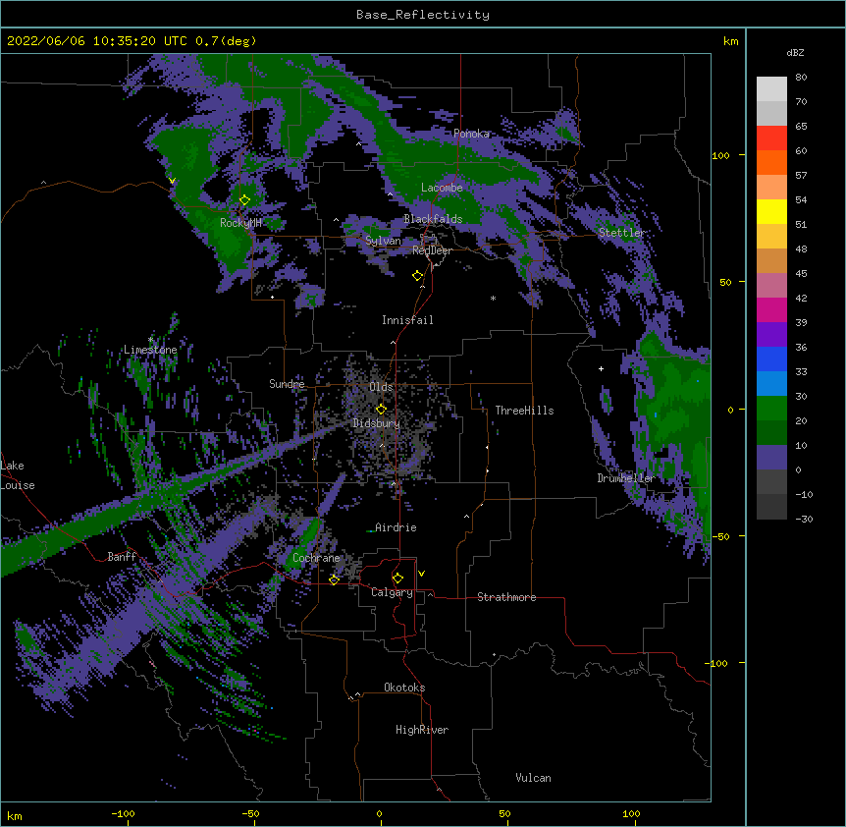
Task: Select the blue 33-36 dBZ legend swatch
Action: click(x=771, y=358)
